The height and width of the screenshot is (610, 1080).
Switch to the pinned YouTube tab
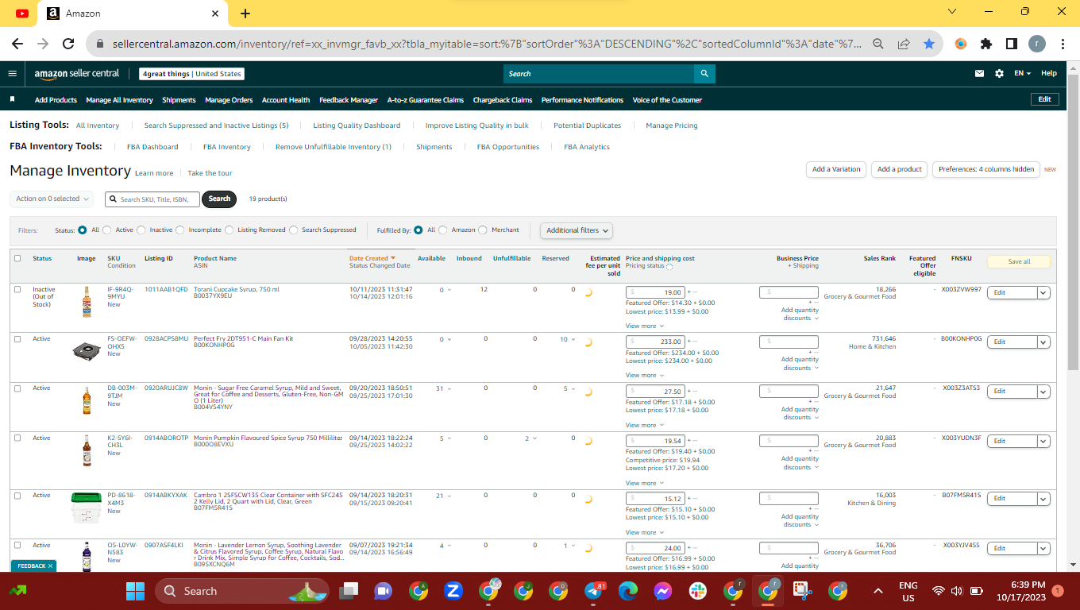(21, 14)
